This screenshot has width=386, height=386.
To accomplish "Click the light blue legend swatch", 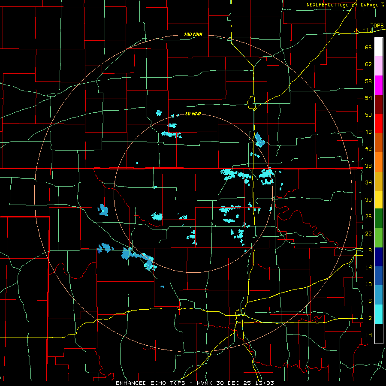I will click(379, 295).
